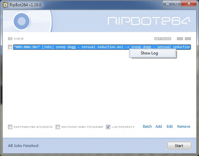
Task: Open the Batch link
Action: (x=147, y=126)
